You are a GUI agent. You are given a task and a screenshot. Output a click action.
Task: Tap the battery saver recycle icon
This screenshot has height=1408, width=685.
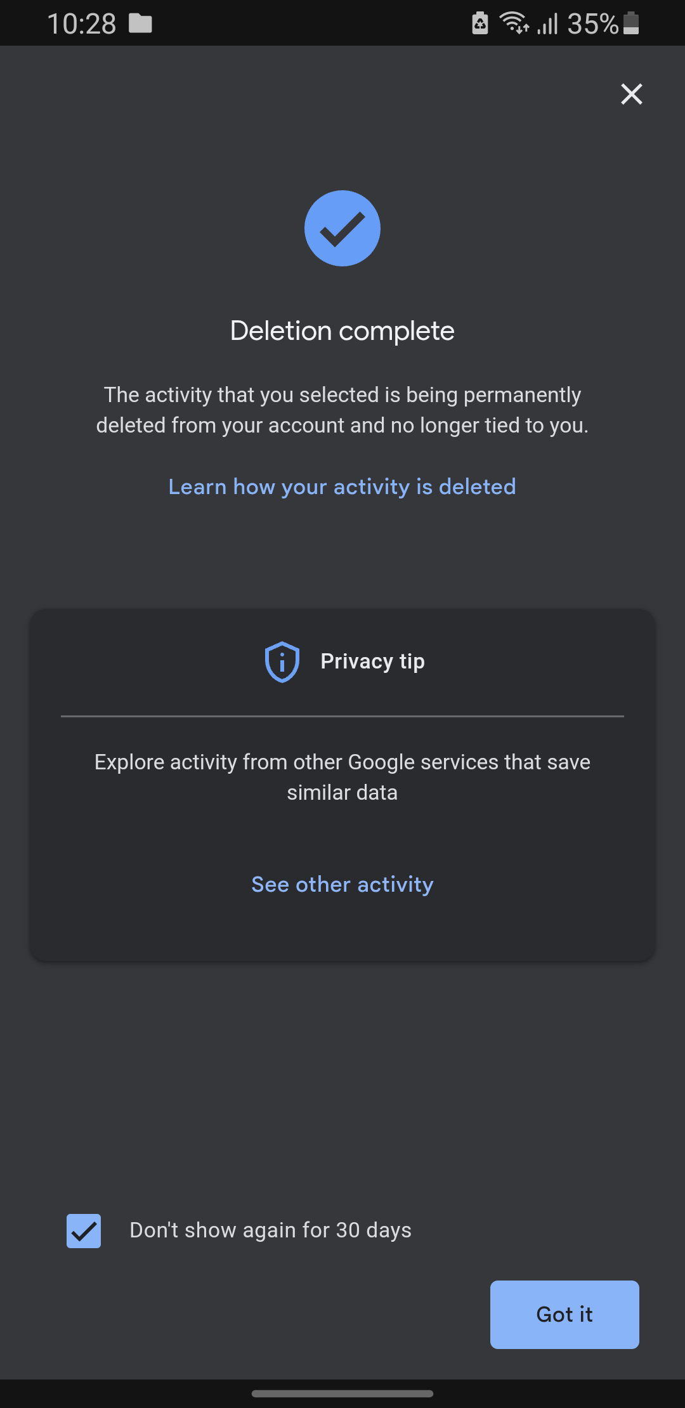tap(480, 23)
